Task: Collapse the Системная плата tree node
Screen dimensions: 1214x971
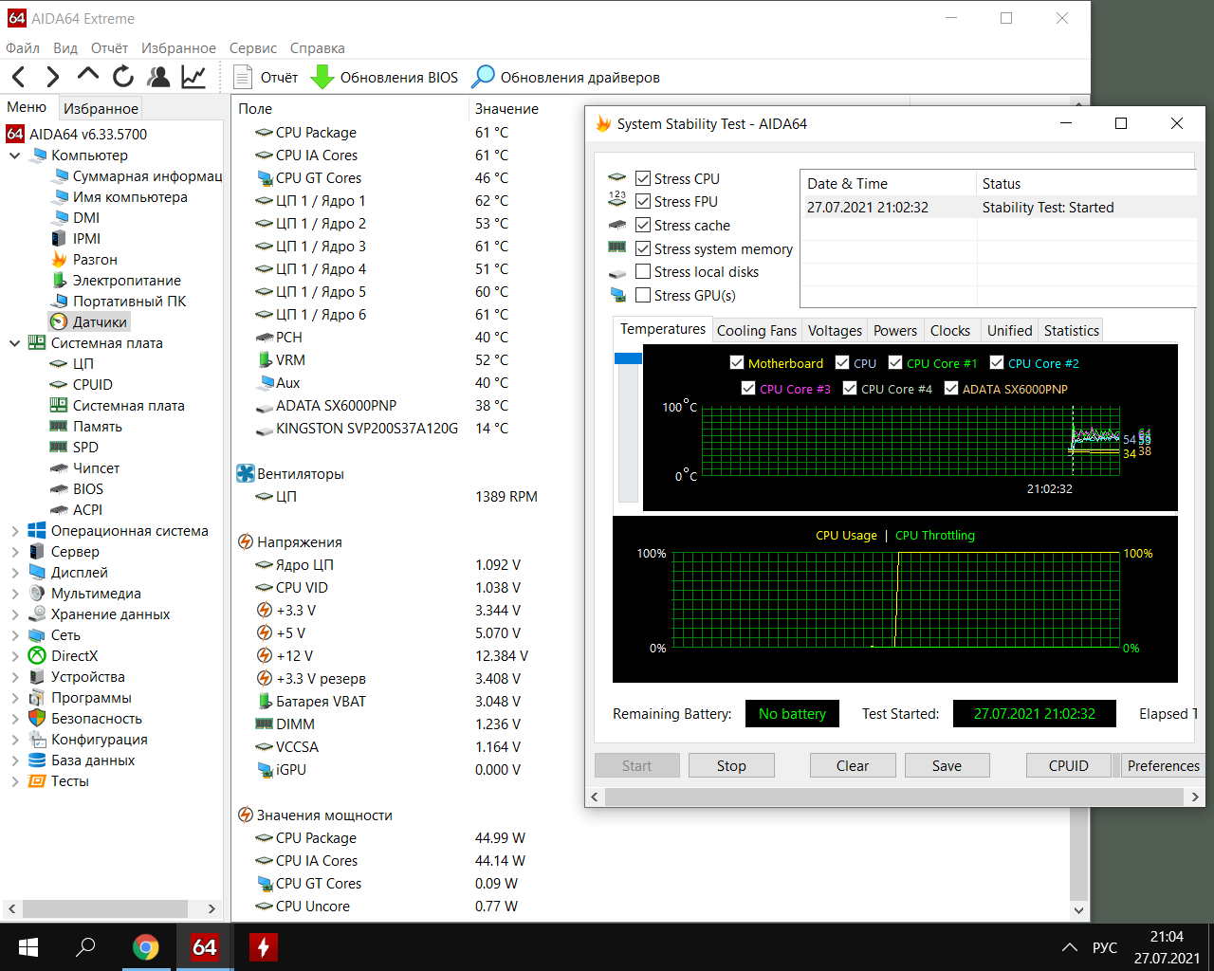Action: (14, 343)
